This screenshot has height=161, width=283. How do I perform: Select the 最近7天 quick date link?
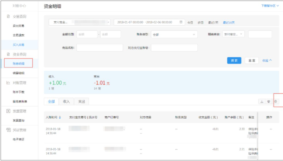point(213,23)
